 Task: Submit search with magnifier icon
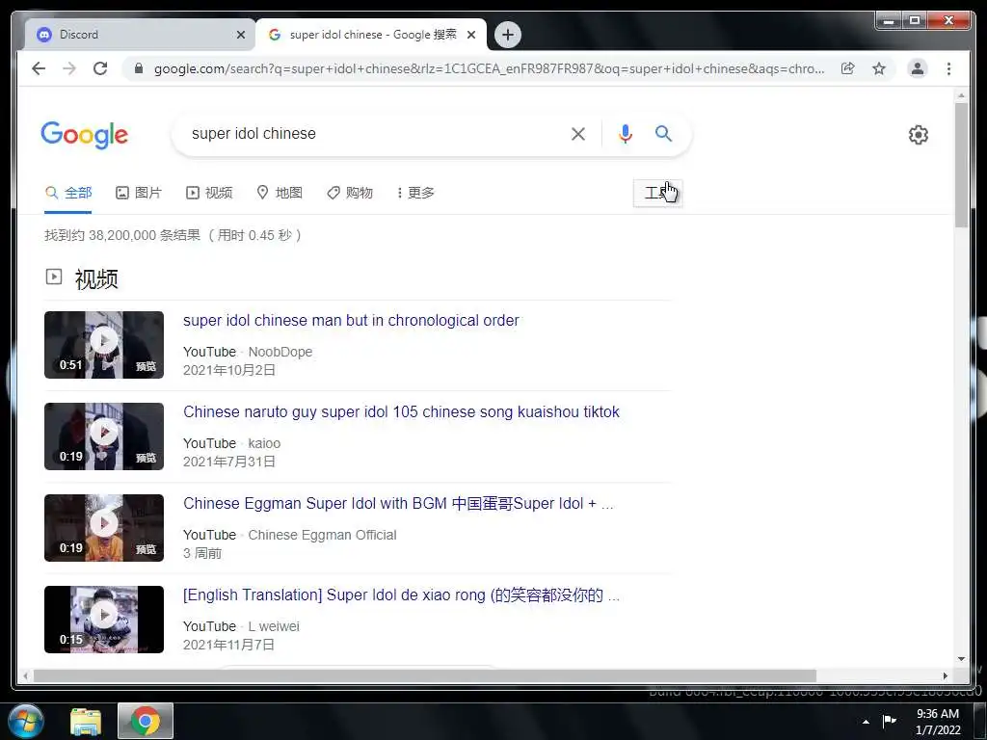(663, 133)
